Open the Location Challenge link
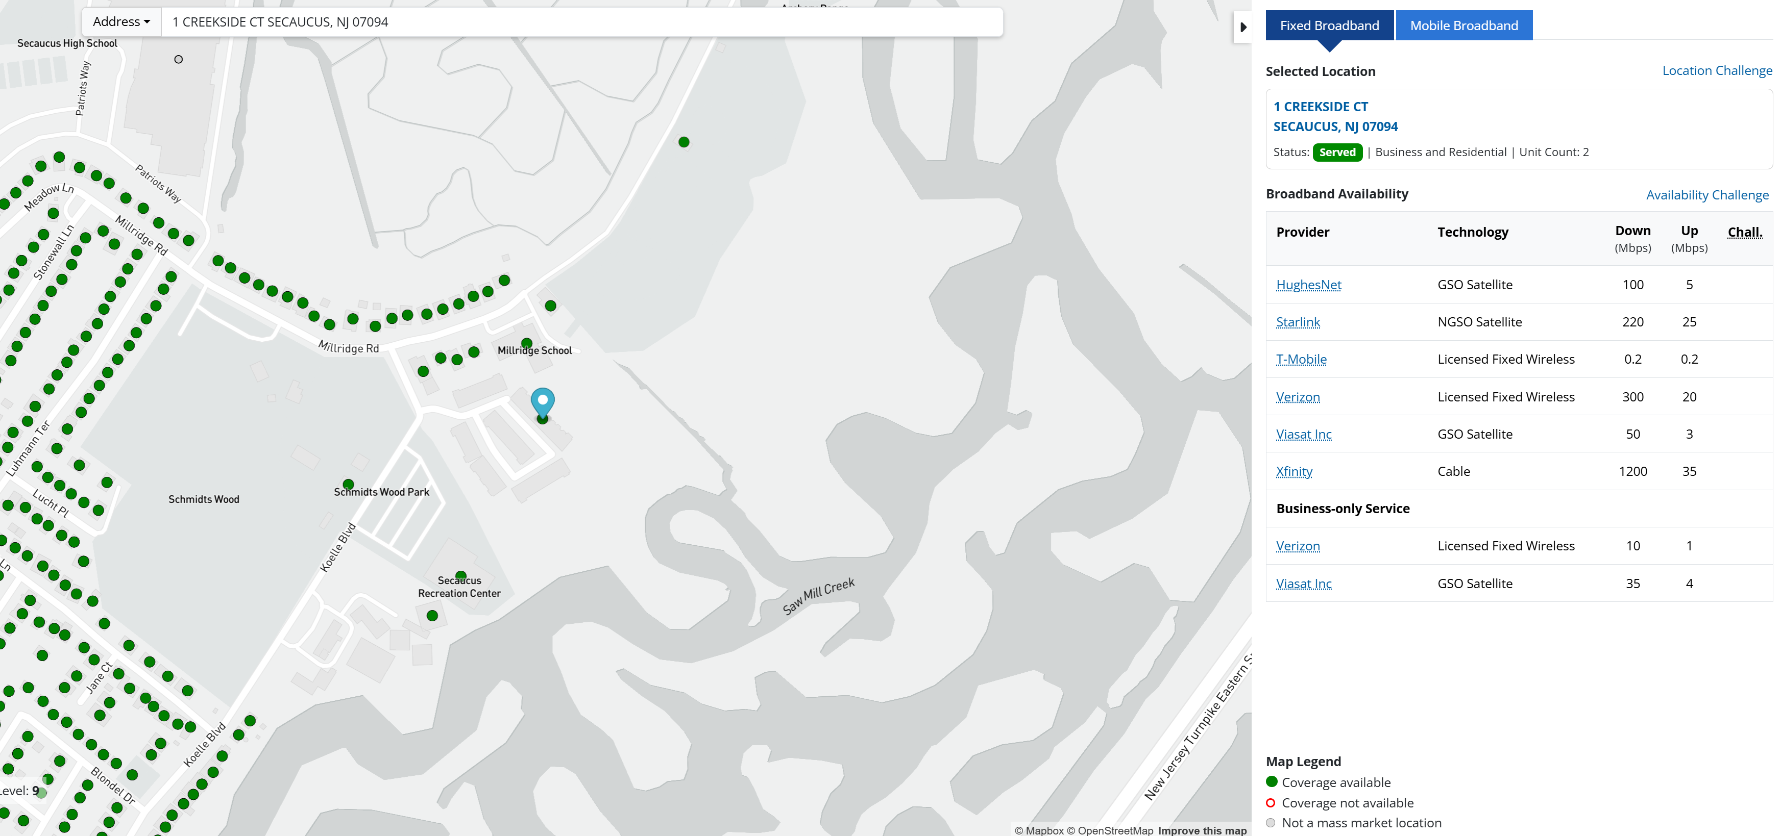Image resolution: width=1781 pixels, height=836 pixels. (x=1716, y=70)
